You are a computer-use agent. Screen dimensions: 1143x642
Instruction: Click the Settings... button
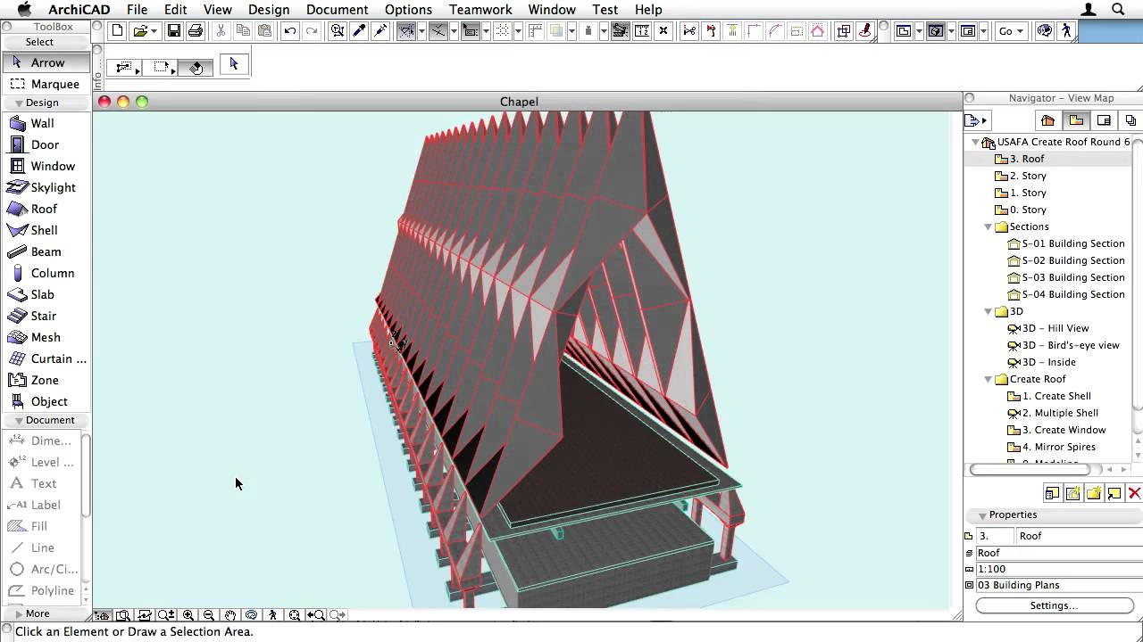(x=1054, y=605)
